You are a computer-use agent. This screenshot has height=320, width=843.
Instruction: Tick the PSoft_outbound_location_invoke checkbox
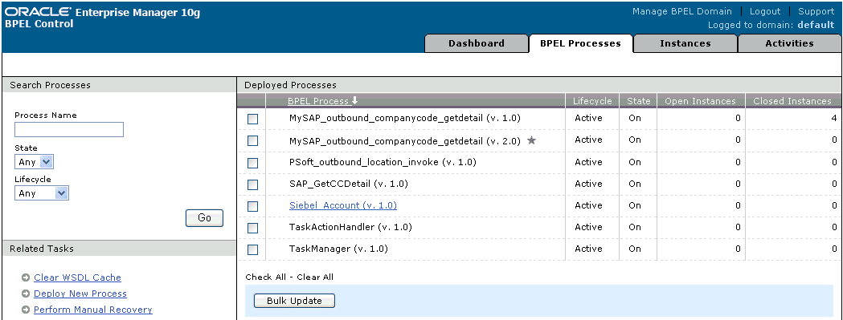252,163
